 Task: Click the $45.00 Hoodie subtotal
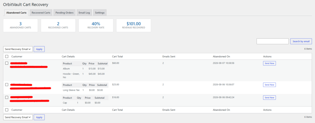coord(101,74)
